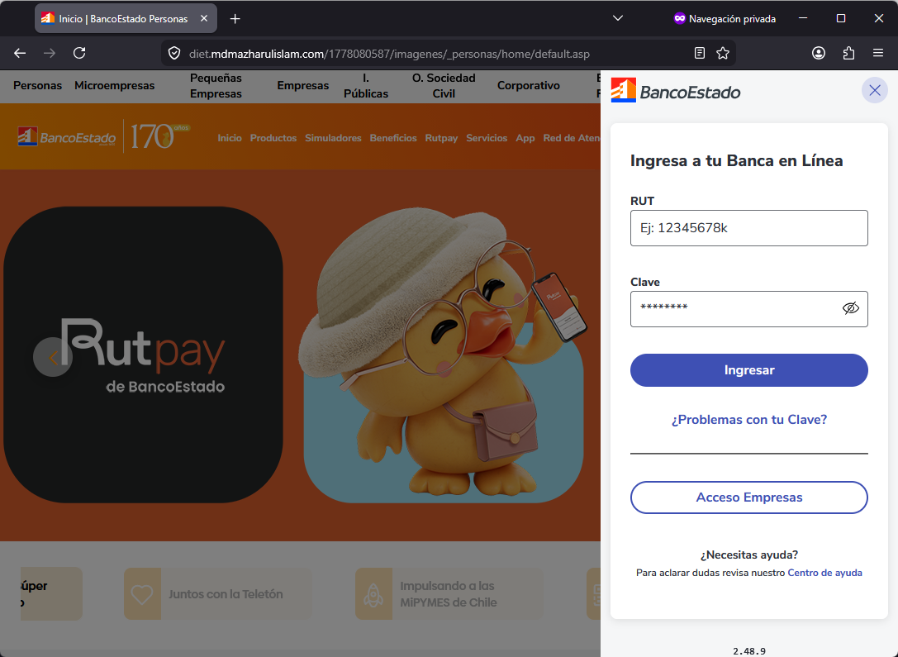This screenshot has height=657, width=898.
Task: Select the O. Sociedad Civil menu item
Action: [x=444, y=86]
